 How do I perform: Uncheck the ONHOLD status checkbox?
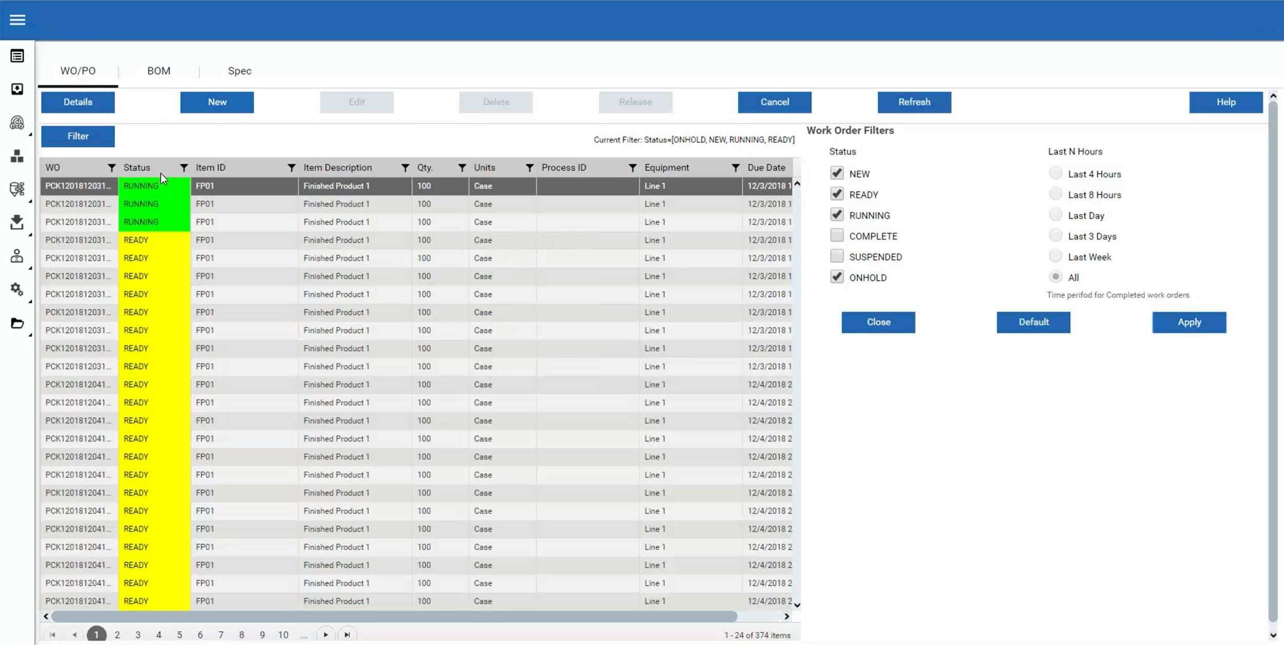coord(837,277)
